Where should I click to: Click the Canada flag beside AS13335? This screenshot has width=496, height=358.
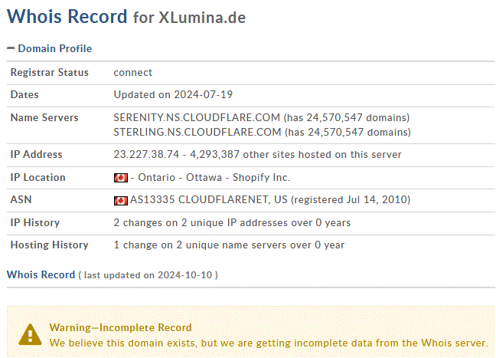tap(121, 201)
